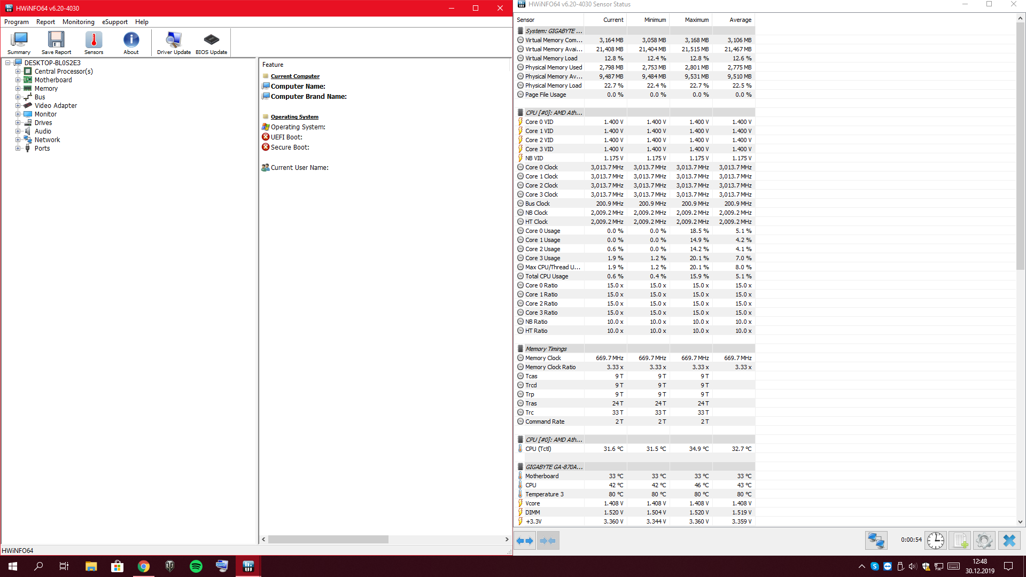
Task: Open Spotify from the taskbar
Action: tap(196, 566)
